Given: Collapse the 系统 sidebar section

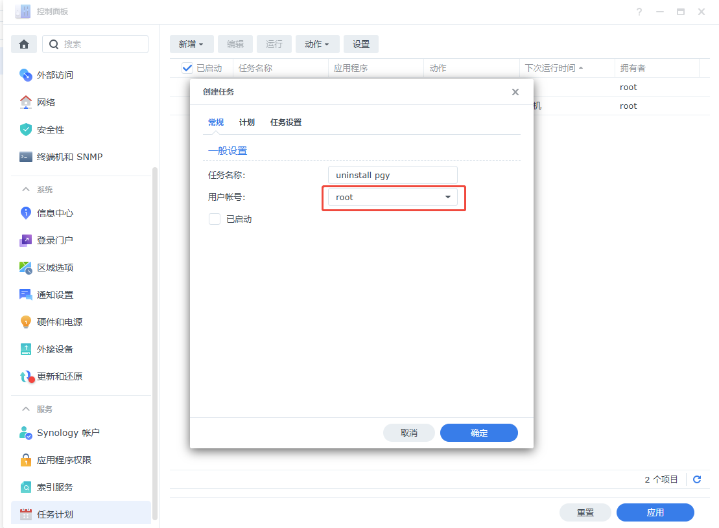Looking at the screenshot, I should click(26, 190).
